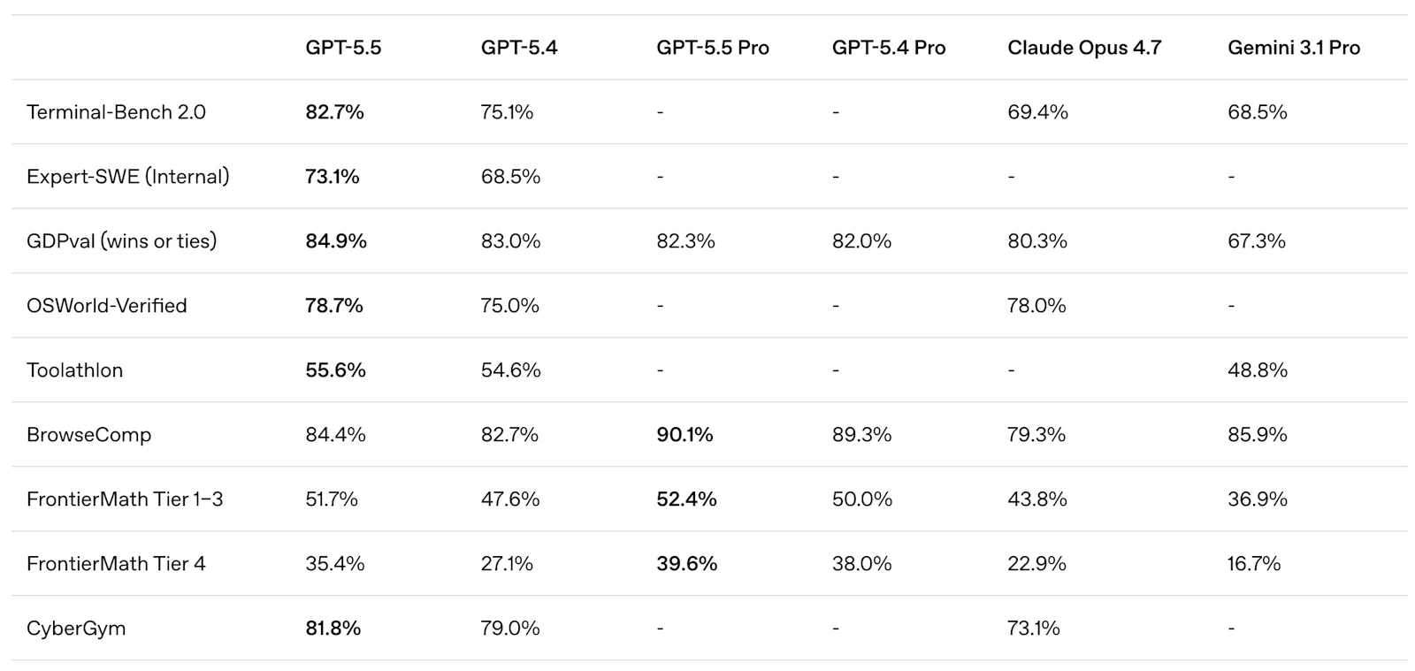1415x671 pixels.
Task: Click the GPT-5.5 column header
Action: tap(343, 48)
